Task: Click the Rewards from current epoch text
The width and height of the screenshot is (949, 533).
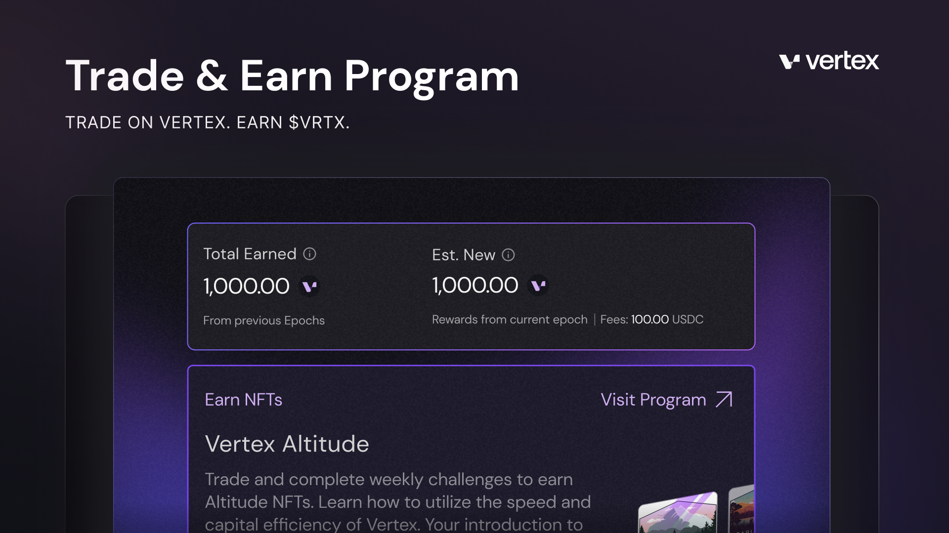Action: pos(510,320)
